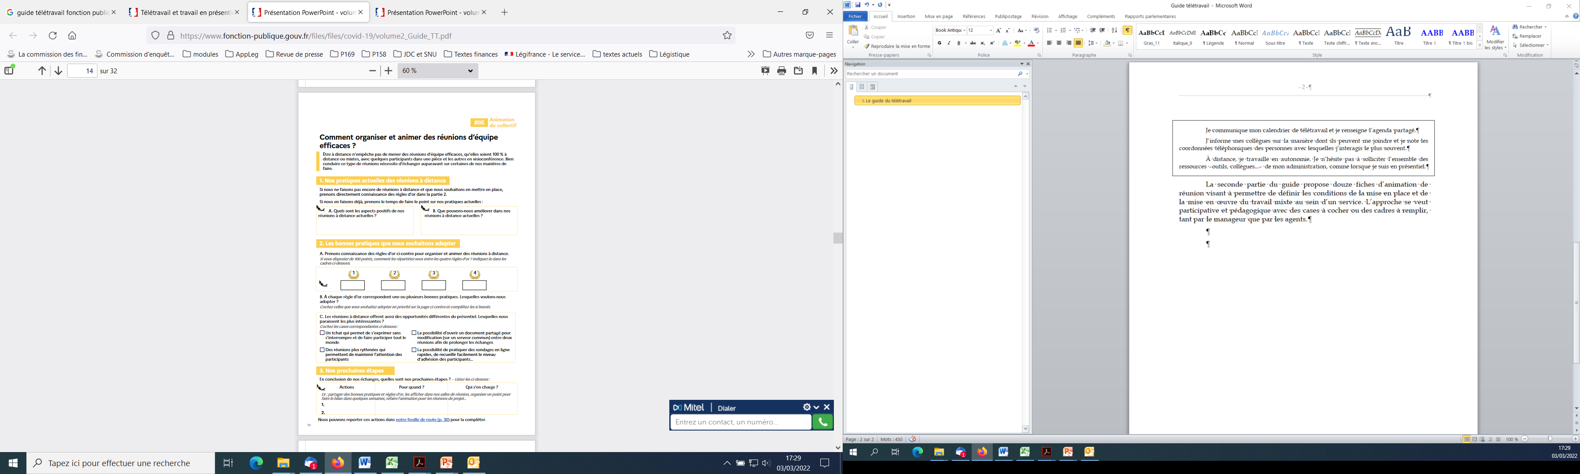The width and height of the screenshot is (1580, 474).
Task: Click the Mitel contact number input field
Action: (x=740, y=422)
